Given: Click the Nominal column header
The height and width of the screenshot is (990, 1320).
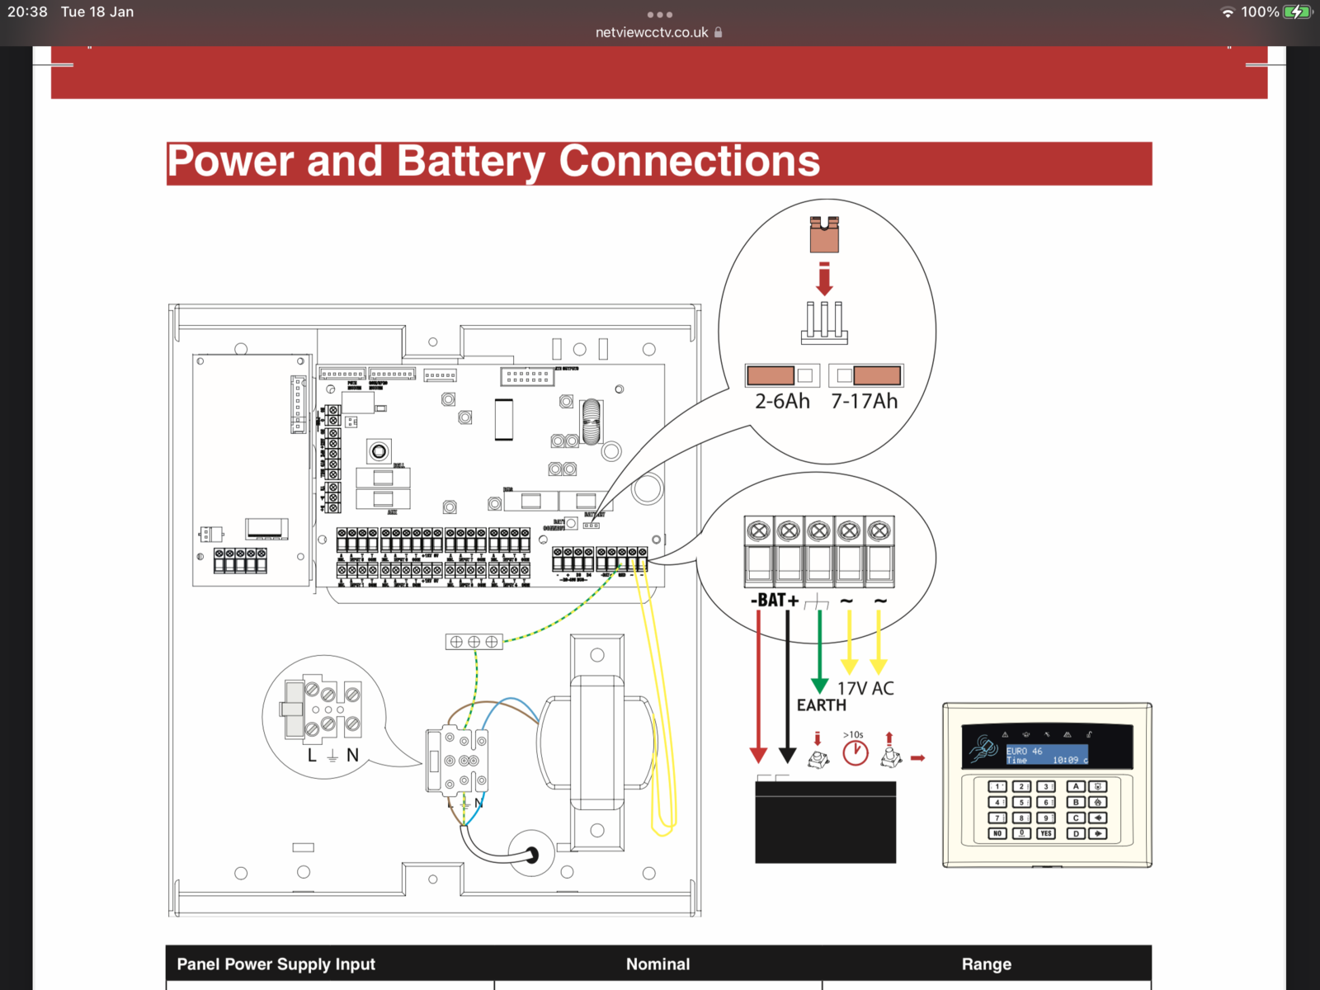Looking at the screenshot, I should [x=658, y=964].
